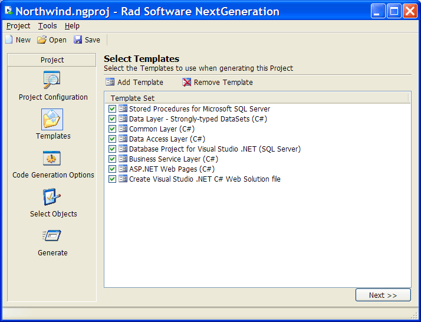Screen dimensions: 421x322
Task: Toggle Create Visual Studio Web Solution file checkbox
Action: coord(112,179)
